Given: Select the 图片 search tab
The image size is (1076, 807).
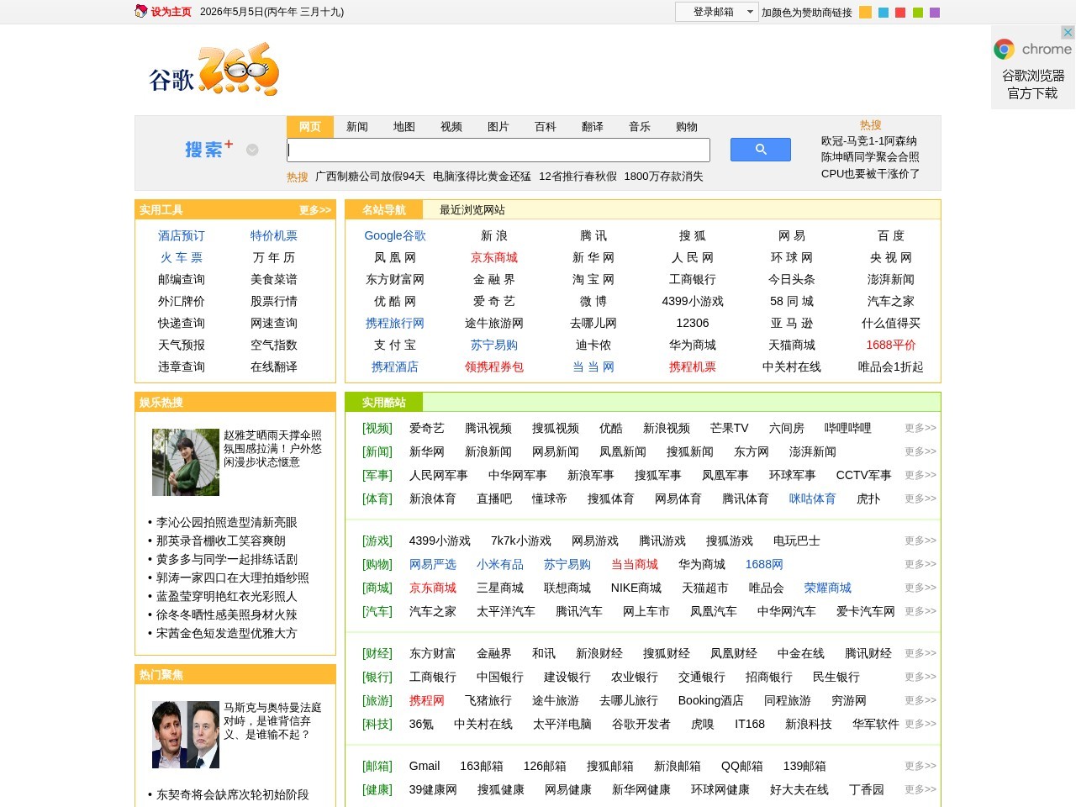Looking at the screenshot, I should click(x=498, y=126).
